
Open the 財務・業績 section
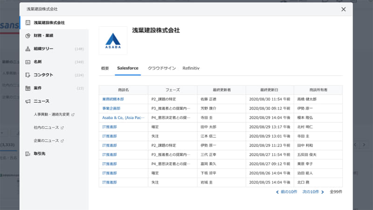point(54,36)
